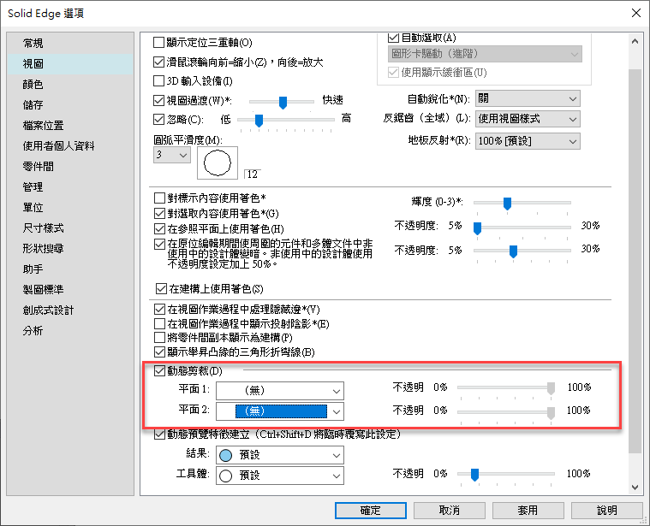The width and height of the screenshot is (650, 526).
Task: Enable 對標示內容使用著色 checkbox
Action: [x=159, y=198]
